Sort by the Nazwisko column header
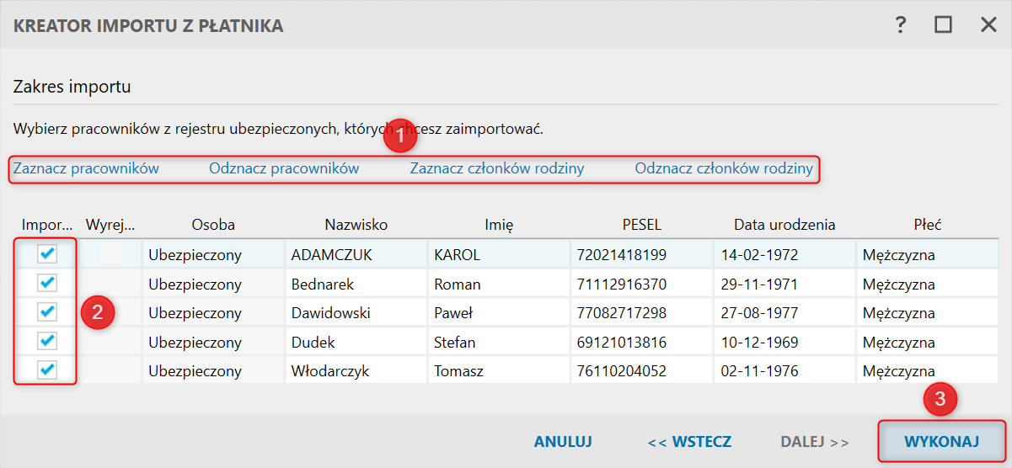 [x=356, y=225]
